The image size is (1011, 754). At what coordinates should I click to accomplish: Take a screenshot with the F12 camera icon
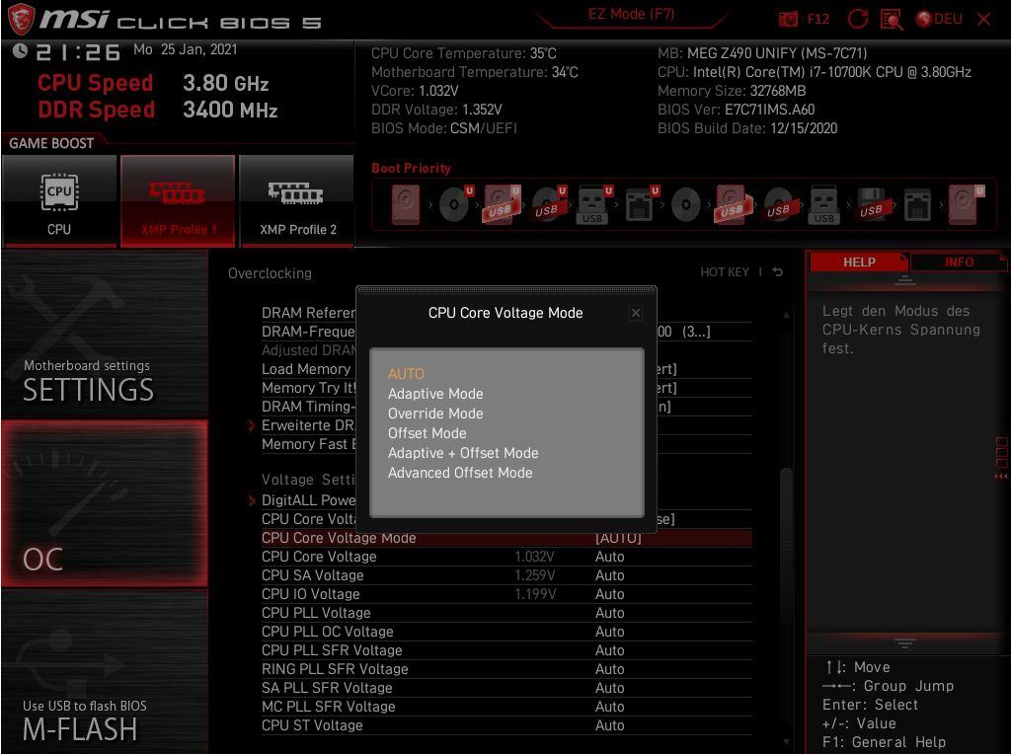[x=788, y=20]
